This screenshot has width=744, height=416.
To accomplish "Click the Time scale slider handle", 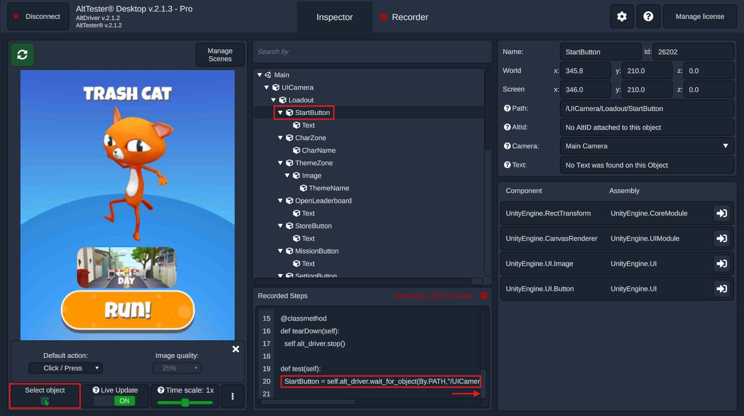I will coord(185,403).
